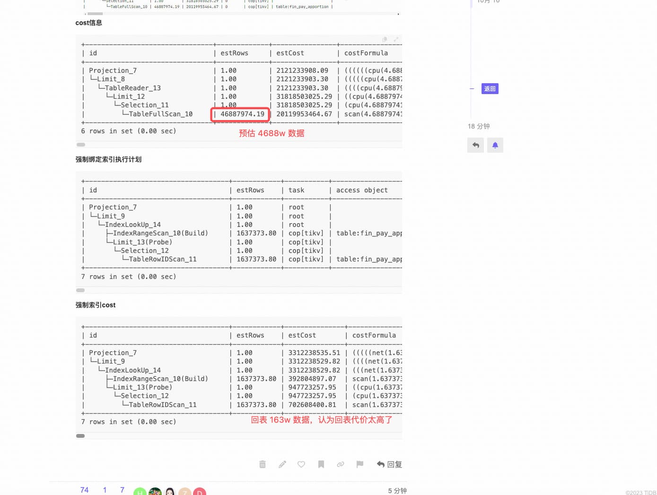Select the 强制索引cost heading
This screenshot has width=657, height=495.
pos(96,305)
